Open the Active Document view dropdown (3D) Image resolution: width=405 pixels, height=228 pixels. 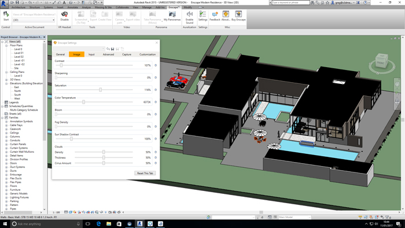[x=34, y=20]
